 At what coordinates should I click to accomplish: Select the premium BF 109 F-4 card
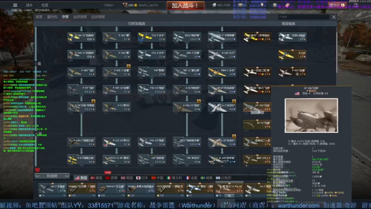pos(257,160)
